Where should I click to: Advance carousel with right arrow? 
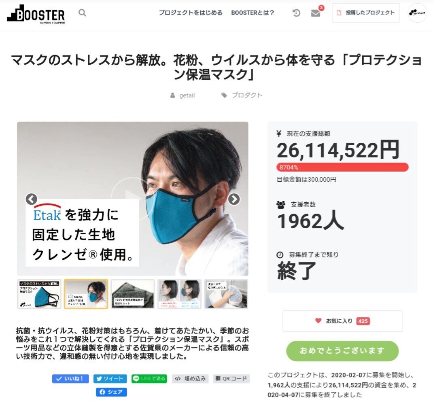234,199
